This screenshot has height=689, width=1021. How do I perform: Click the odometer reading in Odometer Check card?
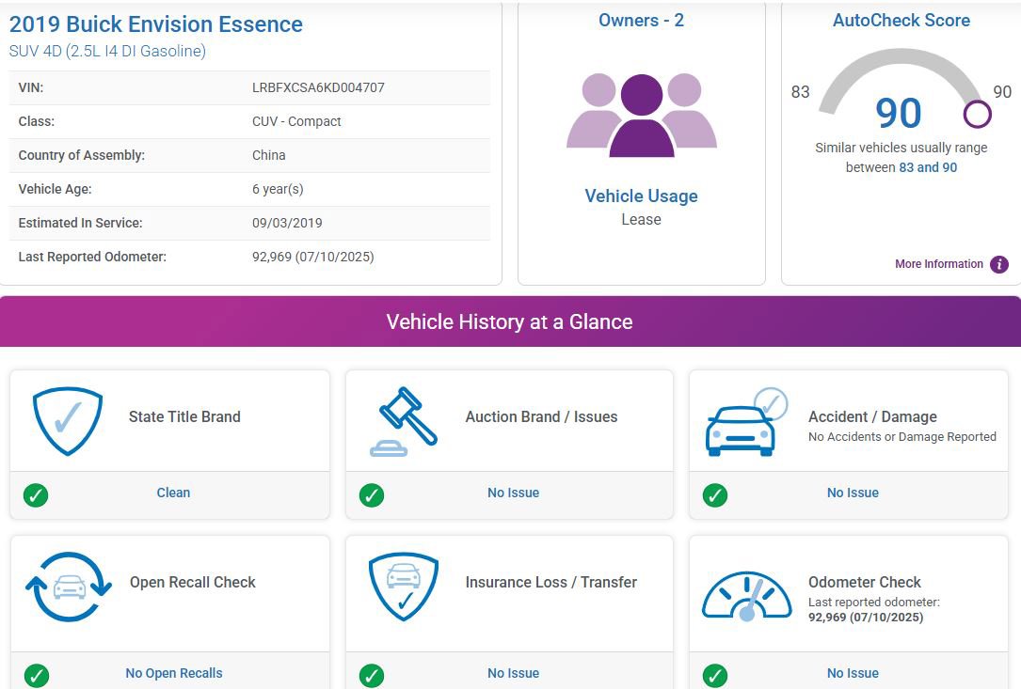pos(866,617)
